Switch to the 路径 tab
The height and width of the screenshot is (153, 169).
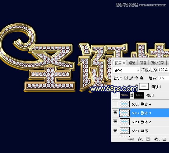[143, 63]
